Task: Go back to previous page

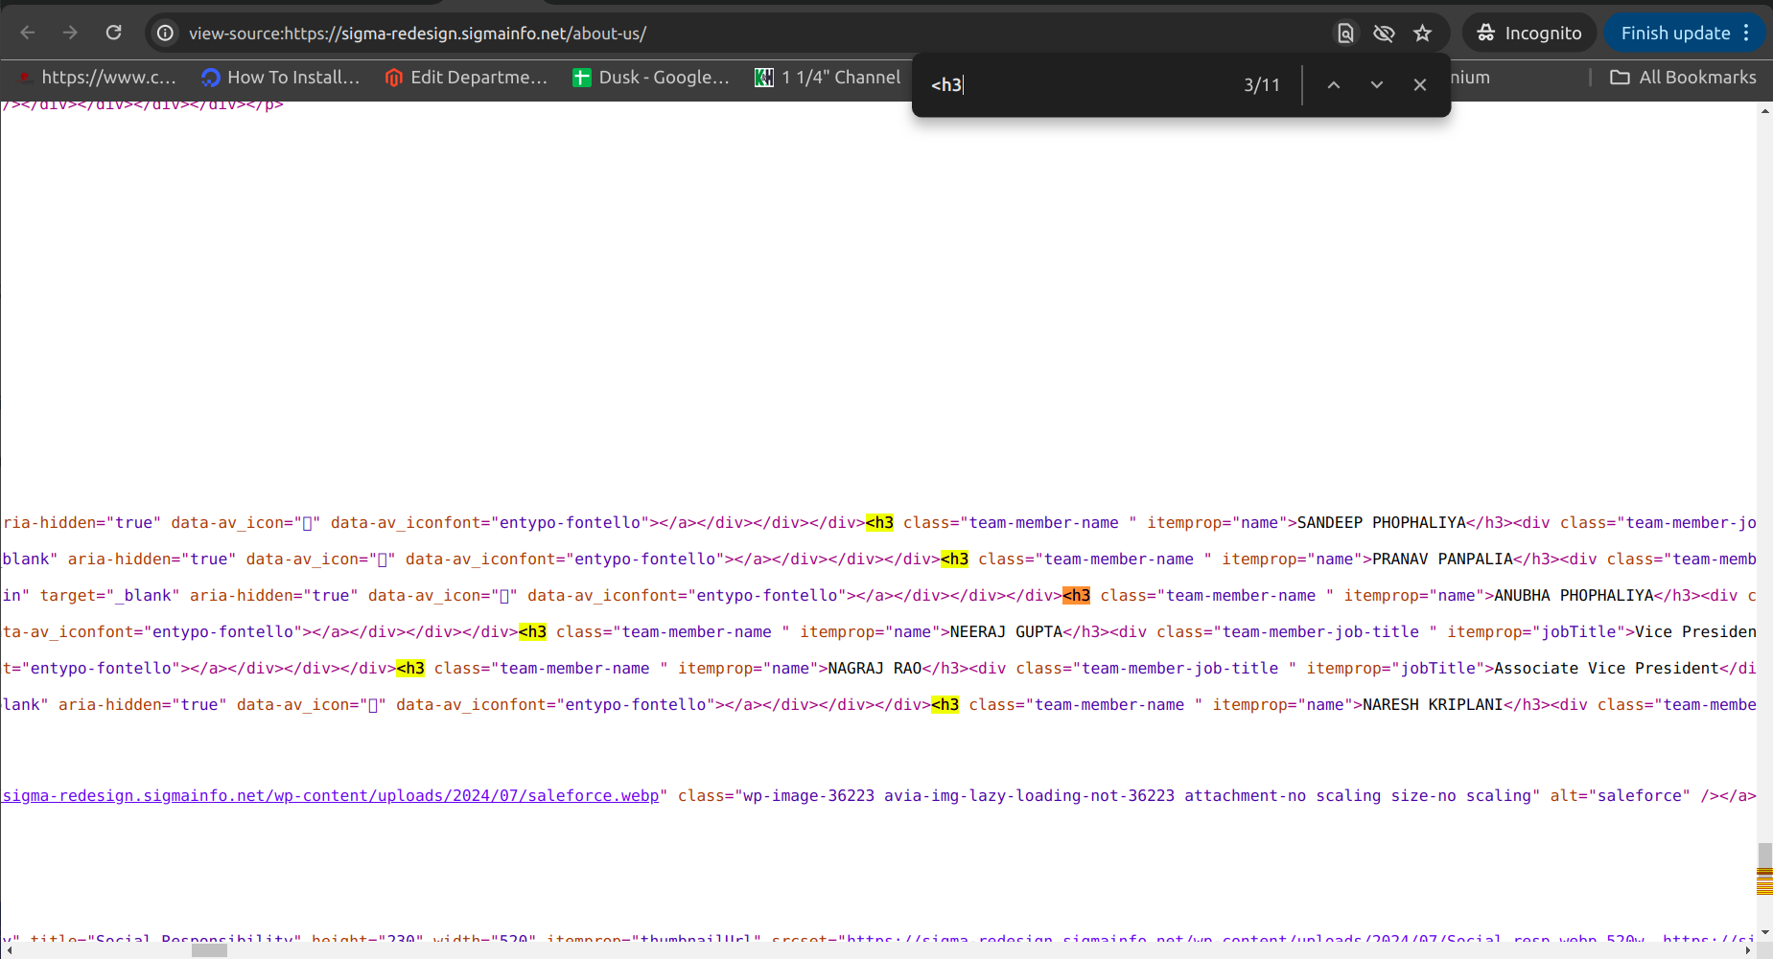Action: [28, 33]
